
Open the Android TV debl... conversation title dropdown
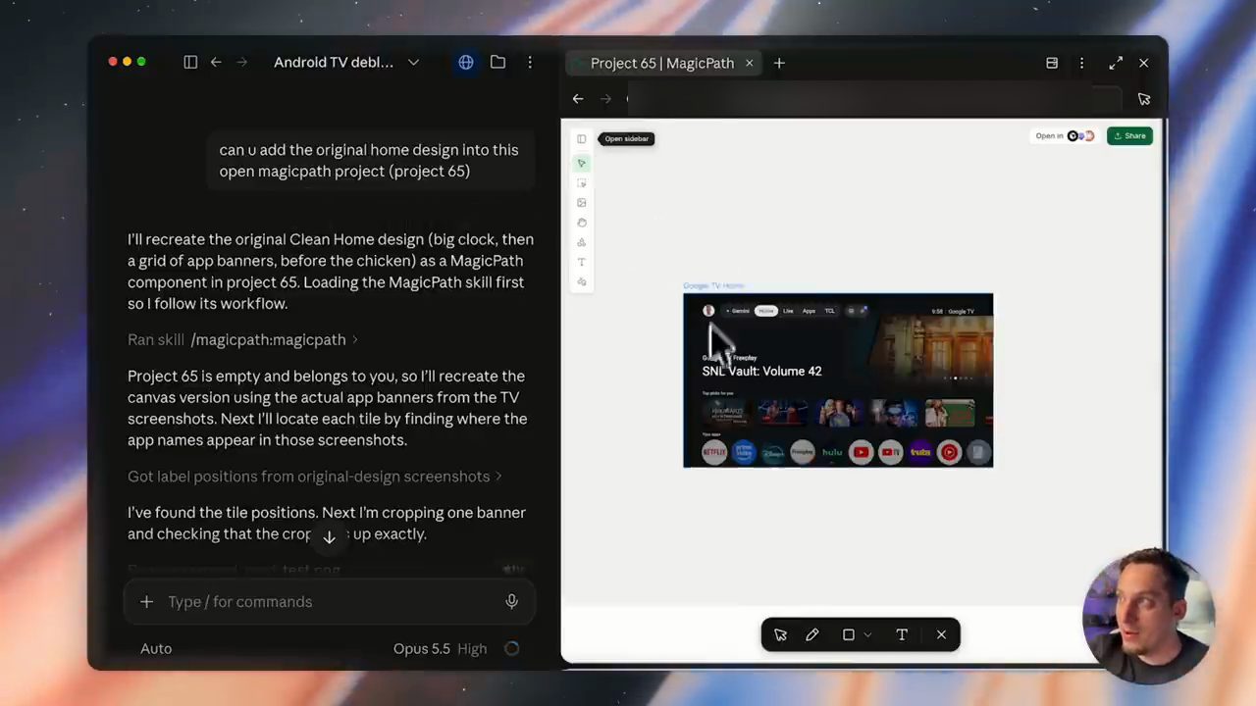(346, 62)
